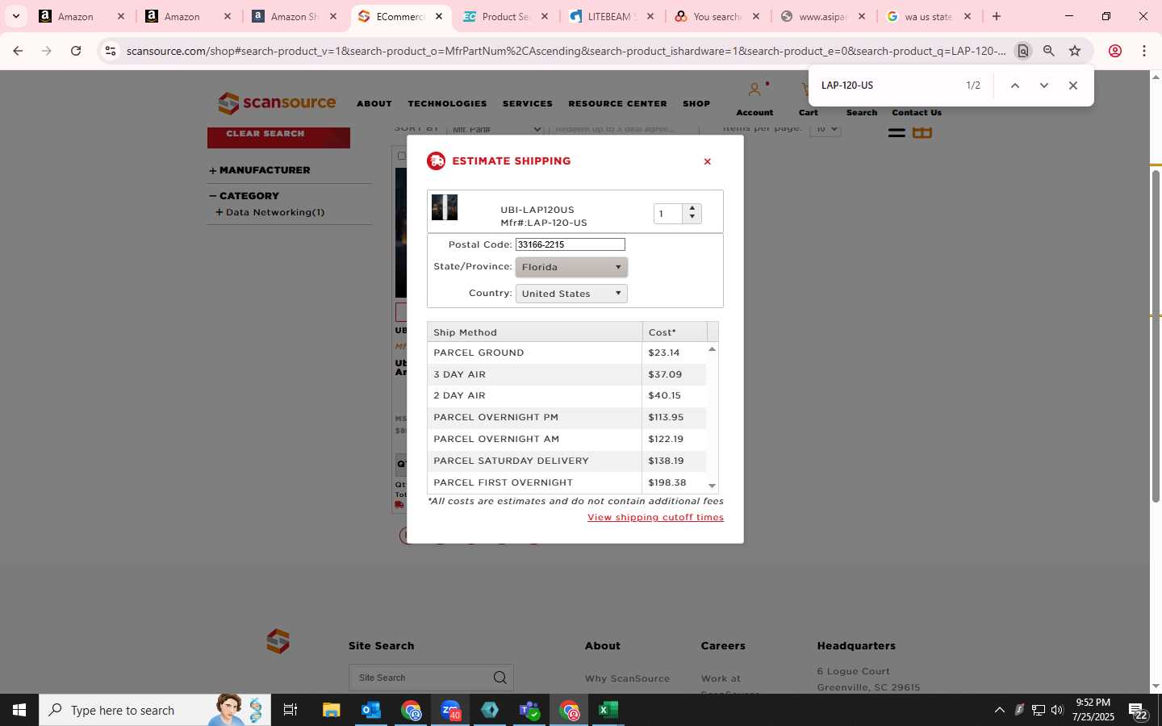This screenshot has height=726, width=1162.
Task: Open the SERVICES menu
Action: point(528,104)
